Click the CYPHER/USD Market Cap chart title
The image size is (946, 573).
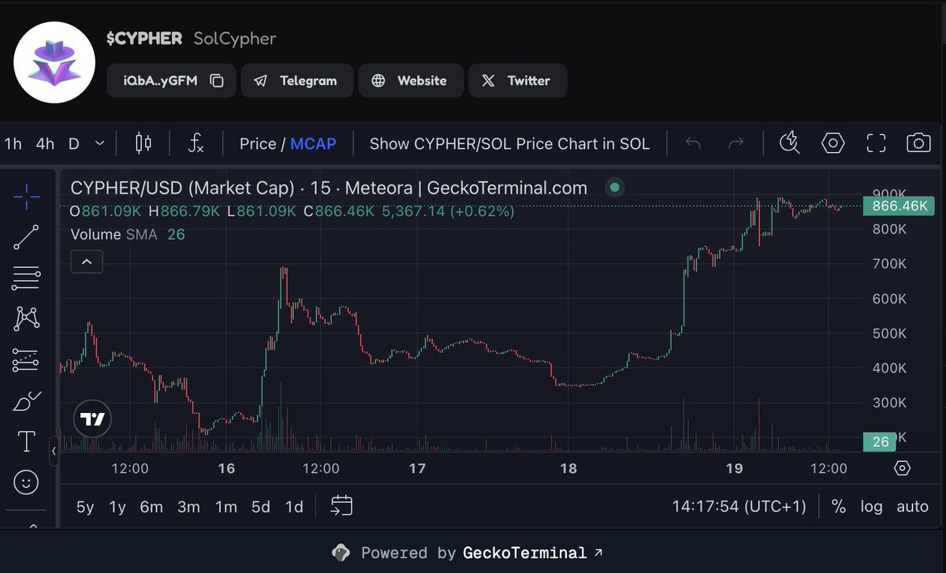click(329, 188)
